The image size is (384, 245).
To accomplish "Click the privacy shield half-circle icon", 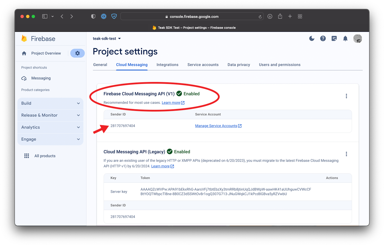I will coord(93,17).
